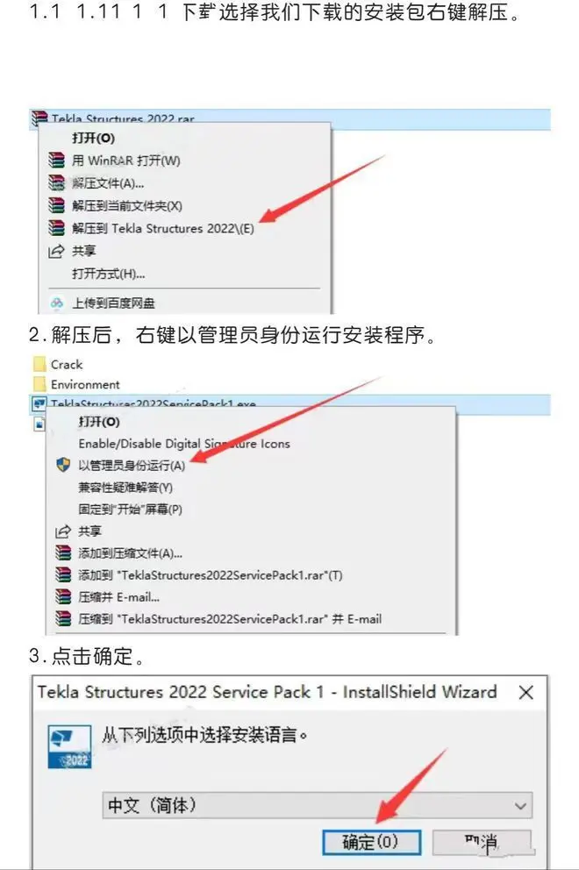This screenshot has height=870, width=579.
Task: Select Enable/Disable Digital Signature Icons entry
Action: tap(184, 443)
